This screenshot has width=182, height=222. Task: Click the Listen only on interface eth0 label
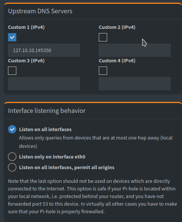[52, 157]
